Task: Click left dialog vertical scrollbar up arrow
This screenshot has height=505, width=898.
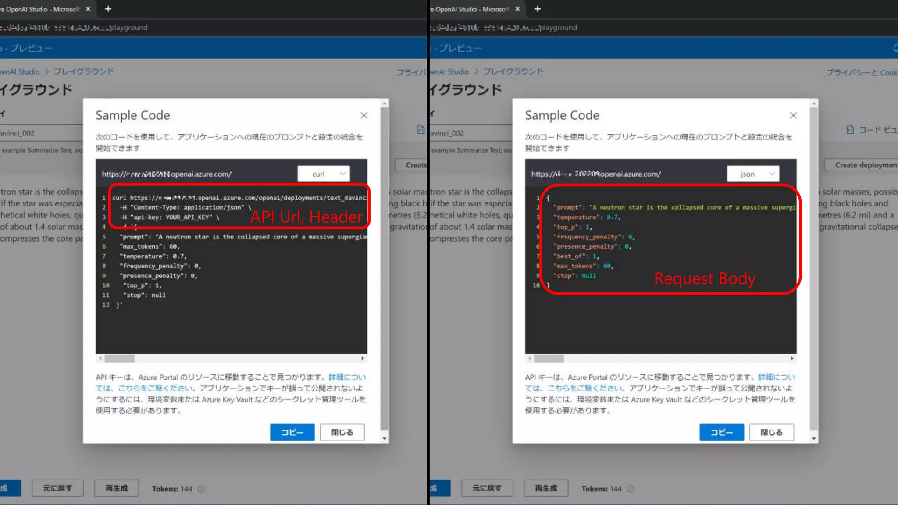Action: [x=385, y=103]
